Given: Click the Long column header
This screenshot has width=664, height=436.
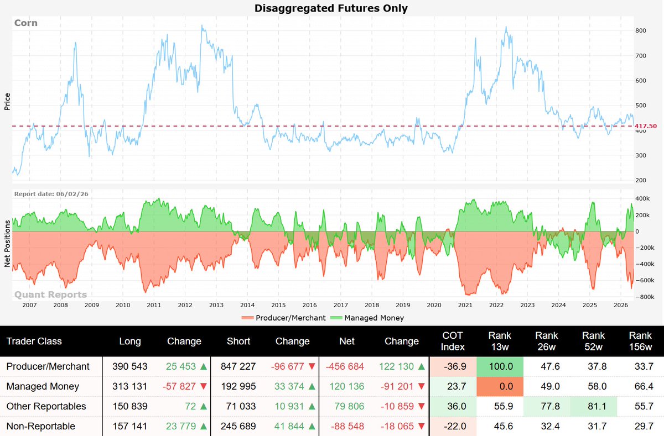Looking at the screenshot, I should coord(130,341).
